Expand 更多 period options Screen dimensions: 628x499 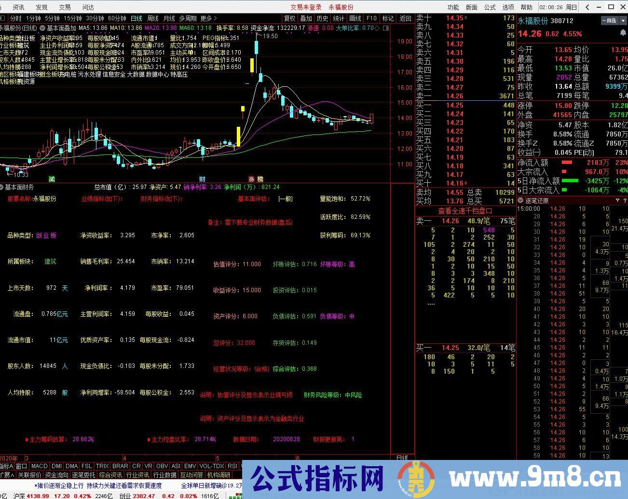click(x=208, y=18)
